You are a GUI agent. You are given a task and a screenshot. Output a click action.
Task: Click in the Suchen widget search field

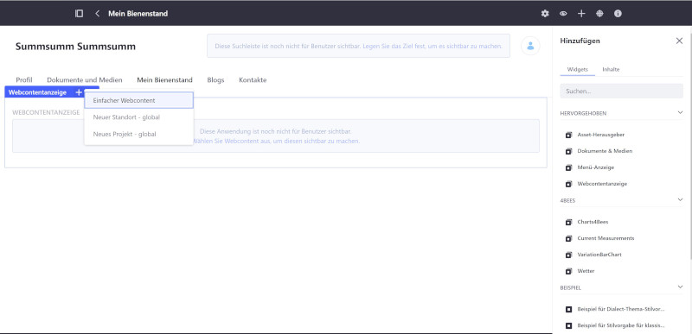click(621, 91)
